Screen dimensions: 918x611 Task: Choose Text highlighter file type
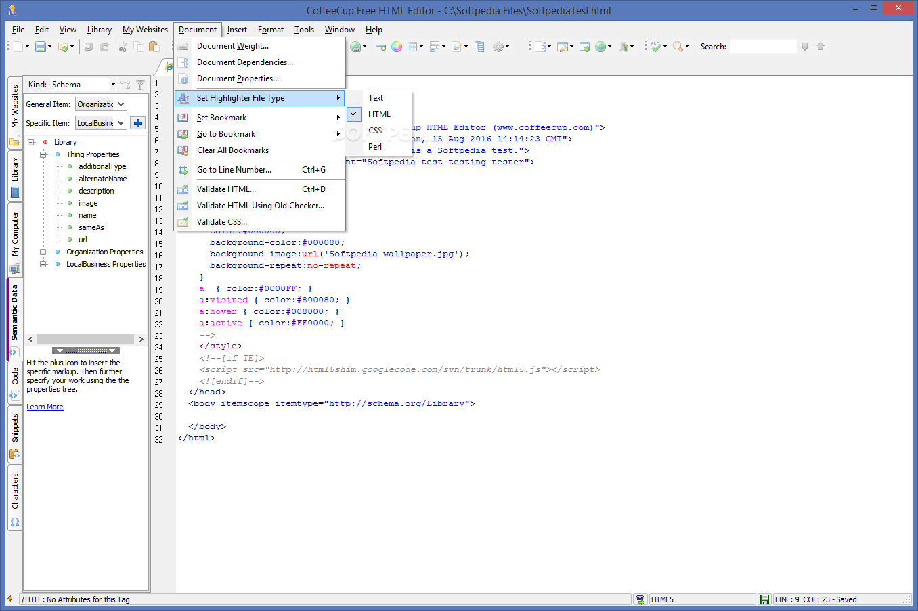coord(378,98)
